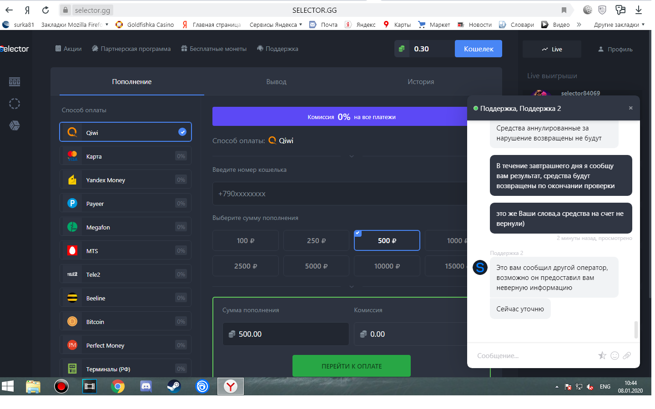This screenshot has width=655, height=409.
Task: Open the Кошелек wallet button
Action: [478, 49]
